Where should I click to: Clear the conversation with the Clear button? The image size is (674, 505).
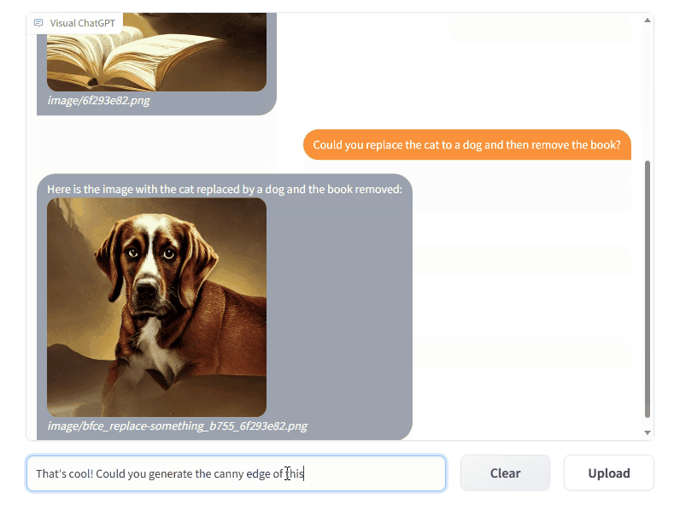pyautogui.click(x=505, y=473)
